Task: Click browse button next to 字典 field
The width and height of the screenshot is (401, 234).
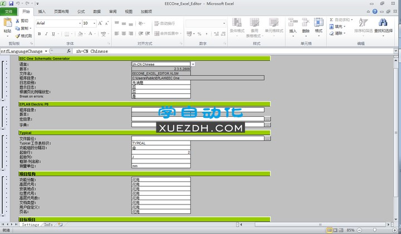Action: [x=267, y=125]
